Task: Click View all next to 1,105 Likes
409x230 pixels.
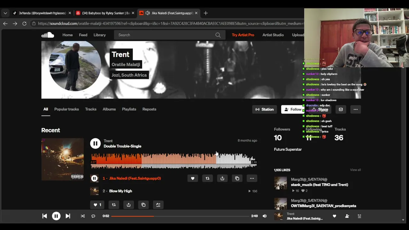Action: coord(355,170)
